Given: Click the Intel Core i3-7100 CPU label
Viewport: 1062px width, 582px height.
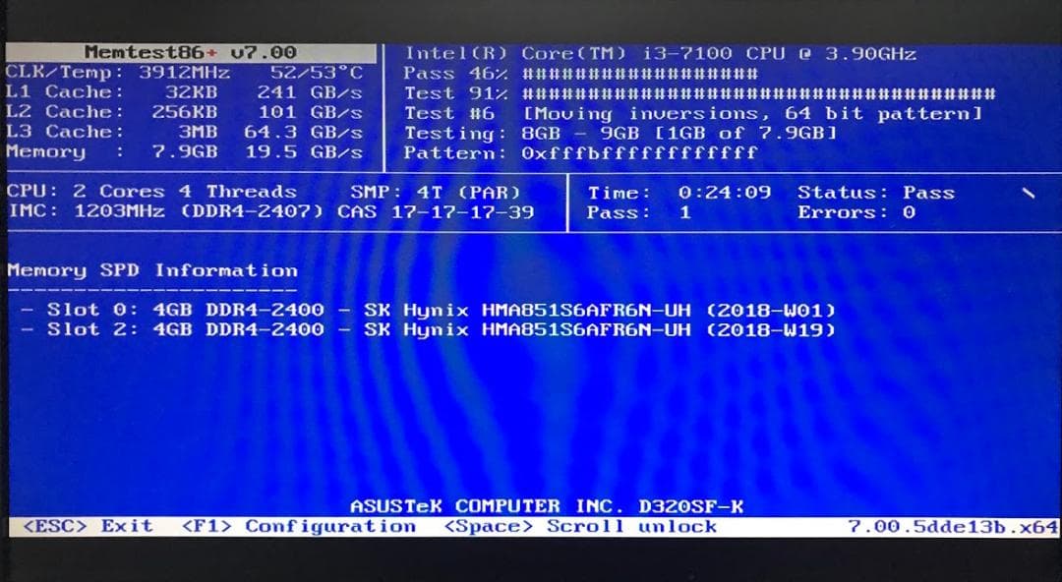Looking at the screenshot, I should (x=659, y=53).
